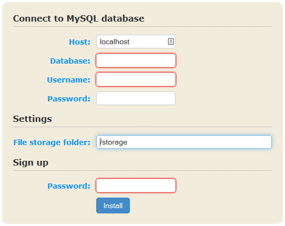Click the Settings section heading
The height and width of the screenshot is (226, 285).
pos(33,119)
